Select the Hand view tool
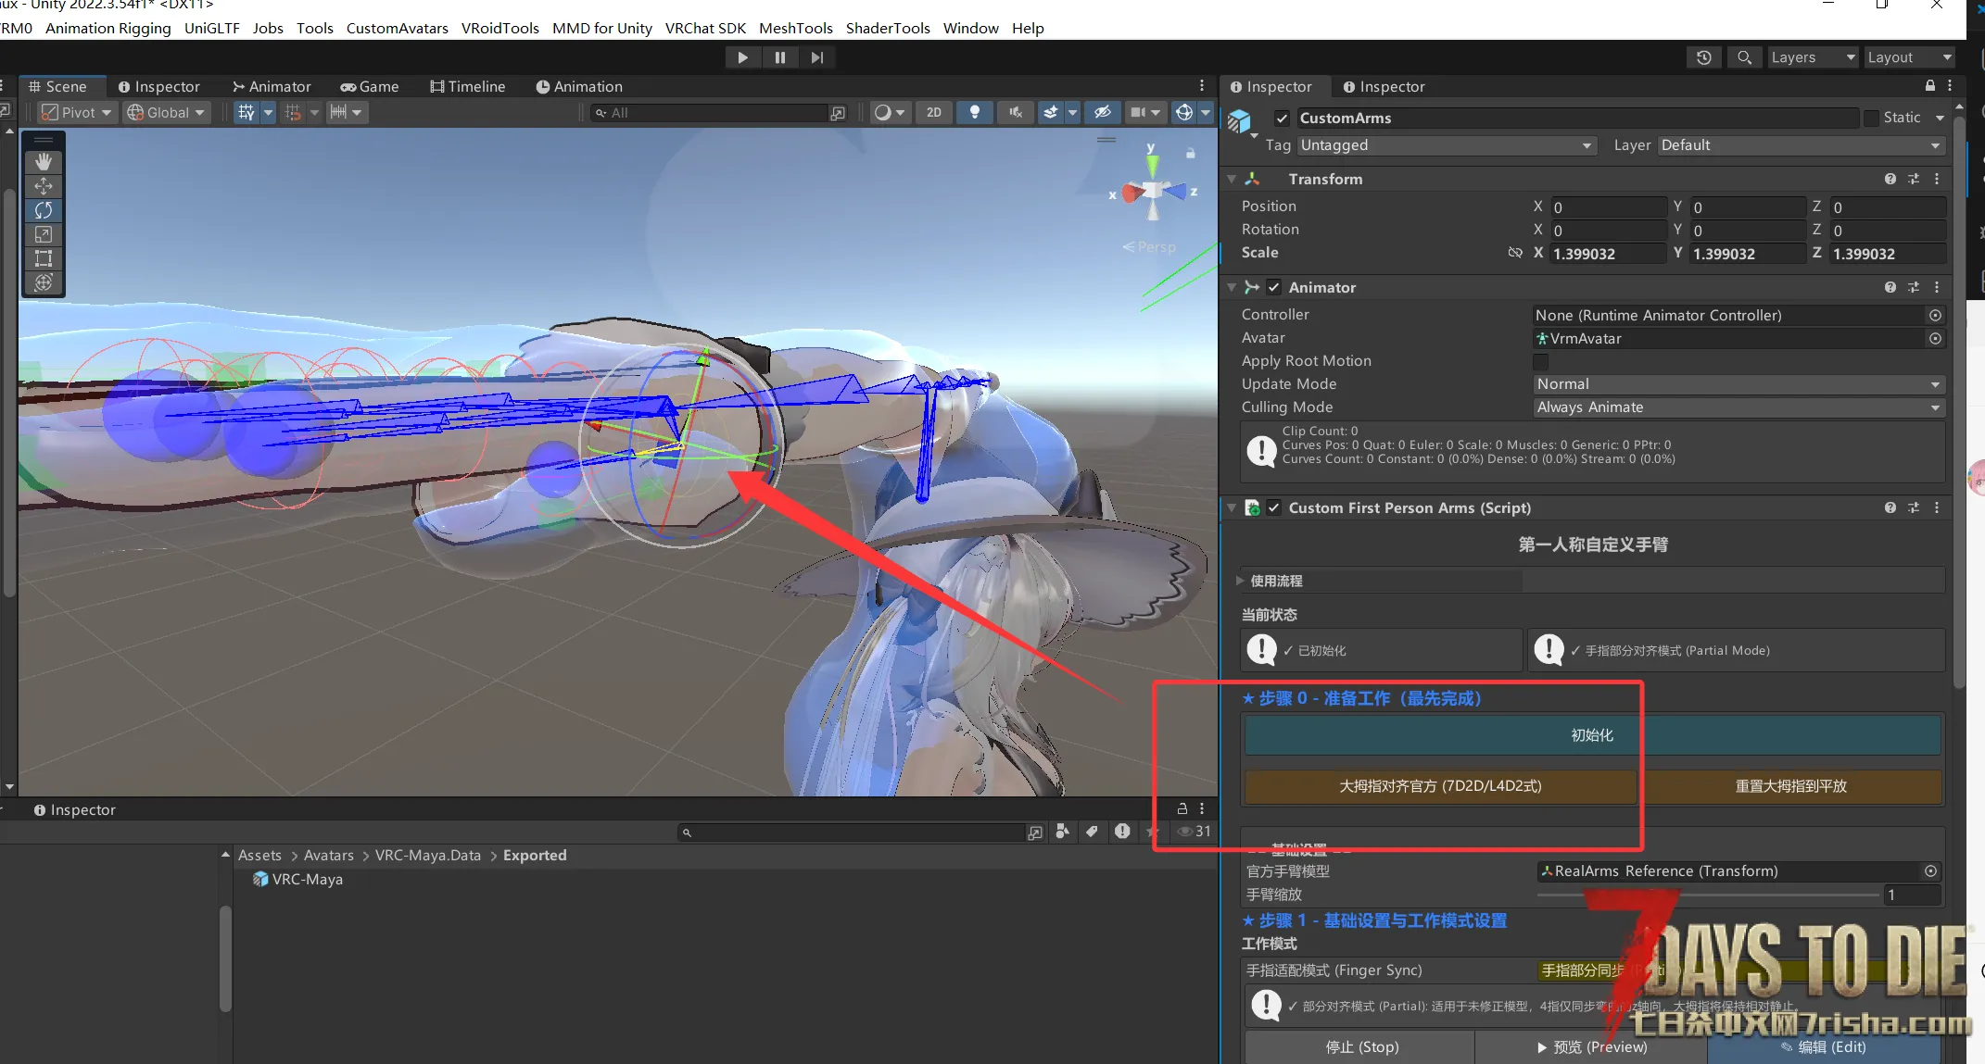The width and height of the screenshot is (1985, 1064). click(x=44, y=161)
